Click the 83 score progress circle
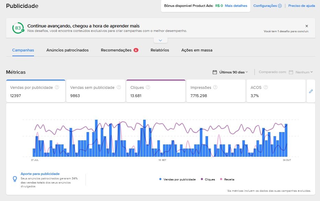The width and height of the screenshot is (320, 201). click(x=18, y=28)
